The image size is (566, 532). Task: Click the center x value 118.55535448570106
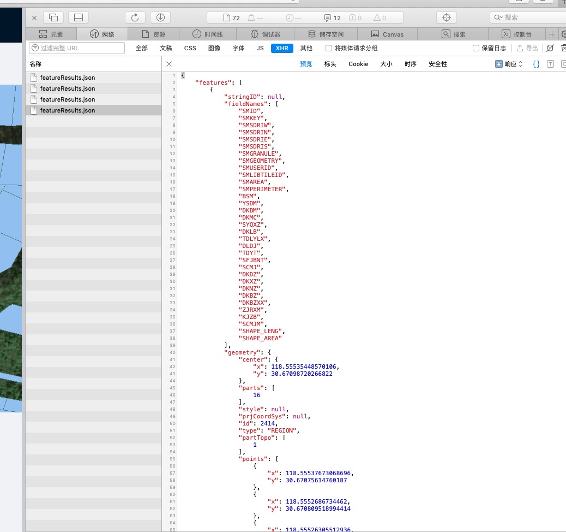click(x=303, y=367)
